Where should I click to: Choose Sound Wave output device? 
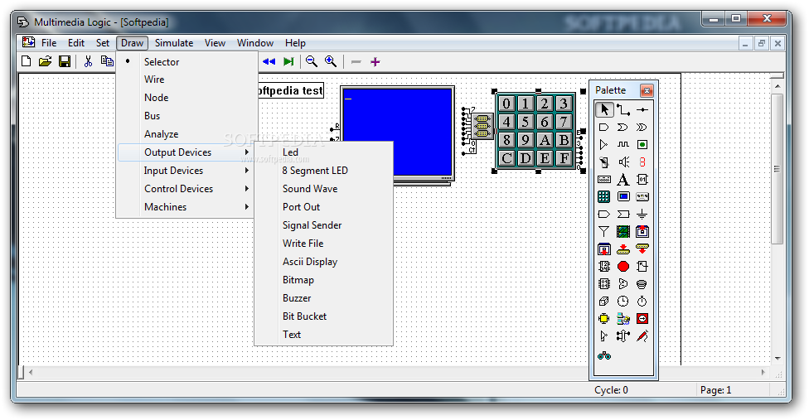323,189
